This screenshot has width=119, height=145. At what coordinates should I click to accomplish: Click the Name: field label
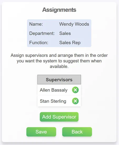pyautogui.click(x=36, y=24)
